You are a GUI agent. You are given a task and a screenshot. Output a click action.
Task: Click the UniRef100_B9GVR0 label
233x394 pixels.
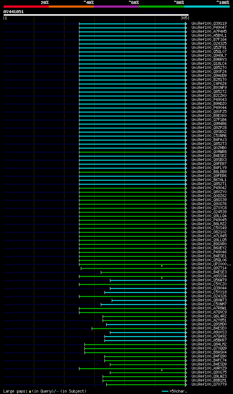[209, 244]
